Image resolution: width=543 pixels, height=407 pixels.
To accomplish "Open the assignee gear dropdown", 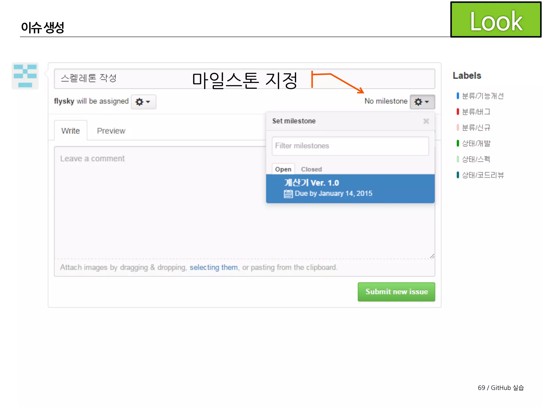I will 143,102.
